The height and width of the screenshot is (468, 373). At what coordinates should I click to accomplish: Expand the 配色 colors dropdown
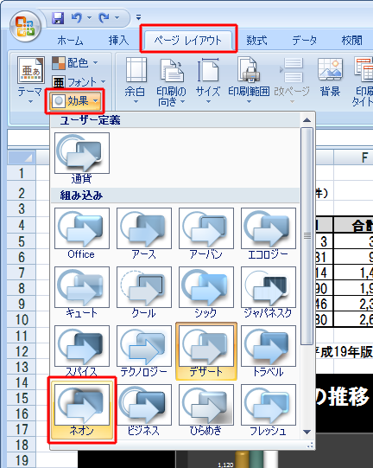[75, 63]
